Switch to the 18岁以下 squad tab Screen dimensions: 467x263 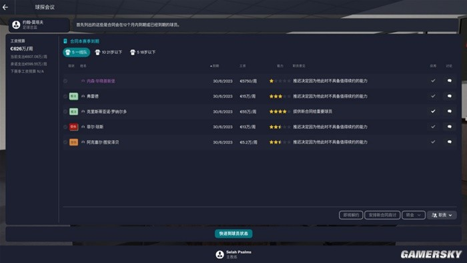pyautogui.click(x=143, y=53)
